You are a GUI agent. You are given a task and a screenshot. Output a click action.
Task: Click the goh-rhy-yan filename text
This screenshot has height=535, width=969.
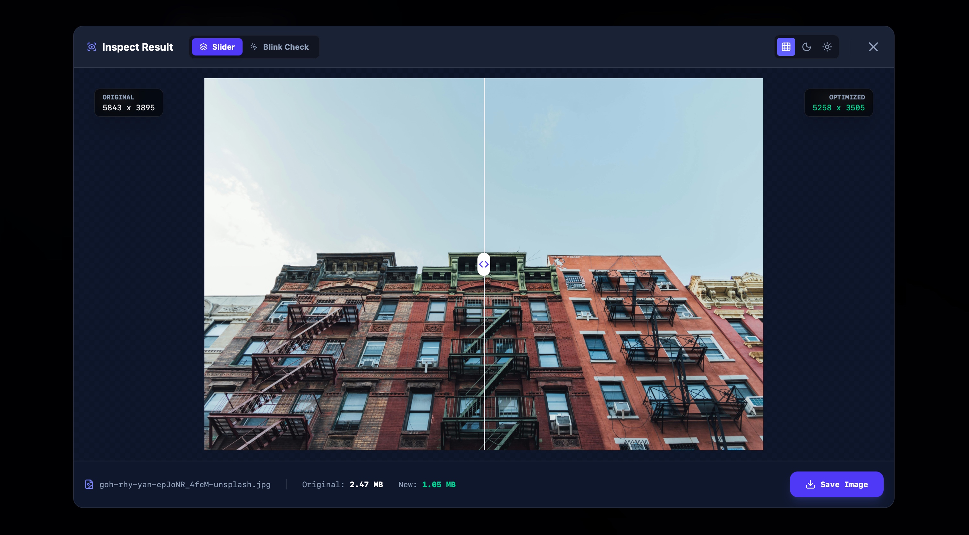[x=185, y=485]
